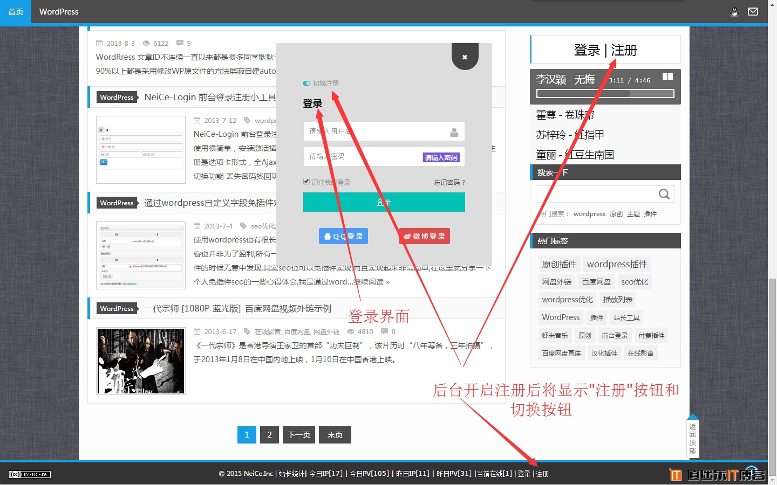The width and height of the screenshot is (777, 485).
Task: Click the 末页 last page button
Action: coord(335,435)
